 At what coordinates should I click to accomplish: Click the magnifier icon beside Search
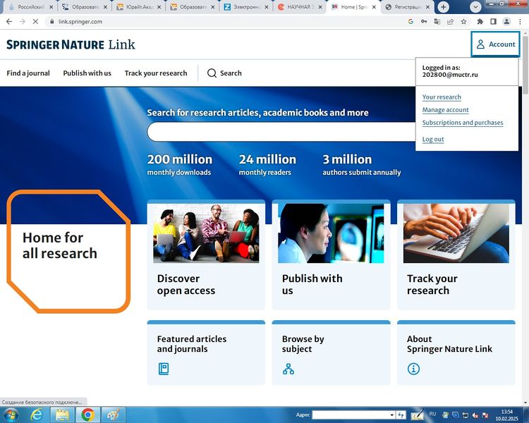point(212,73)
